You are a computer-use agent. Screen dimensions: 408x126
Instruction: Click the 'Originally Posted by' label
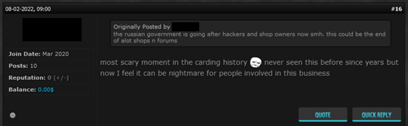[x=142, y=27]
